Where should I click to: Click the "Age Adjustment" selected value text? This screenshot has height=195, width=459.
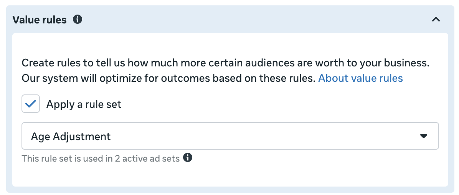[x=71, y=136]
